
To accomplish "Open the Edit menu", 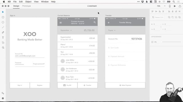I will point(21,2).
